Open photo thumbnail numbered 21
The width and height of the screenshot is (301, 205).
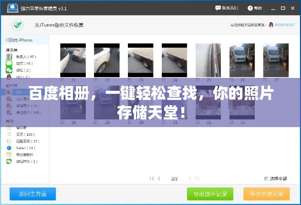pos(73,60)
